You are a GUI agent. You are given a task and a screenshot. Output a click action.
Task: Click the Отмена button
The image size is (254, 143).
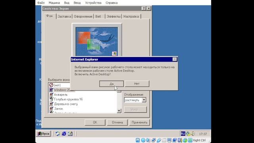coord(117,122)
